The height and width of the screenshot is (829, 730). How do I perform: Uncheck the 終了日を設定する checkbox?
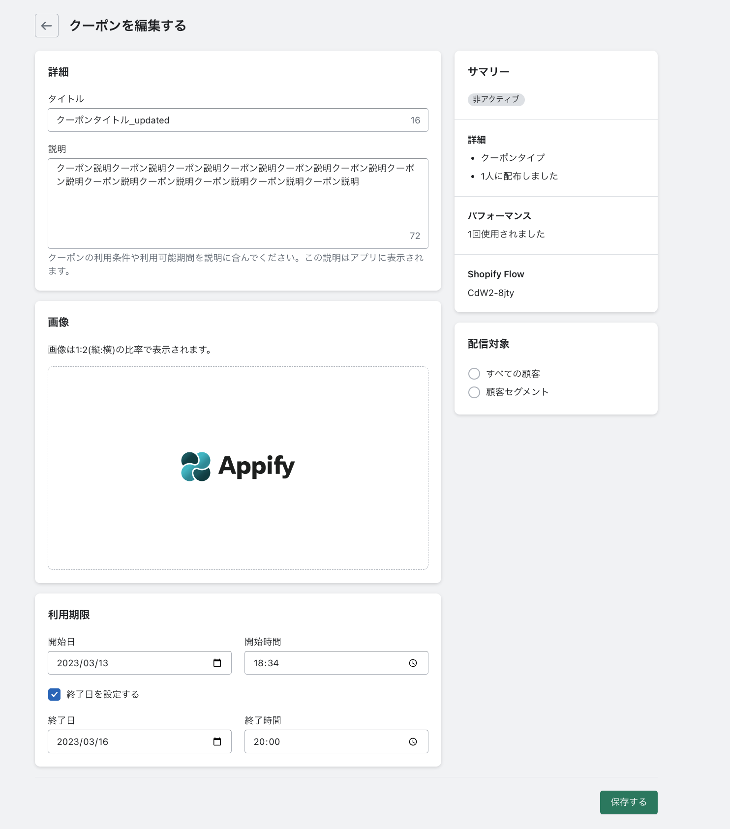(54, 694)
